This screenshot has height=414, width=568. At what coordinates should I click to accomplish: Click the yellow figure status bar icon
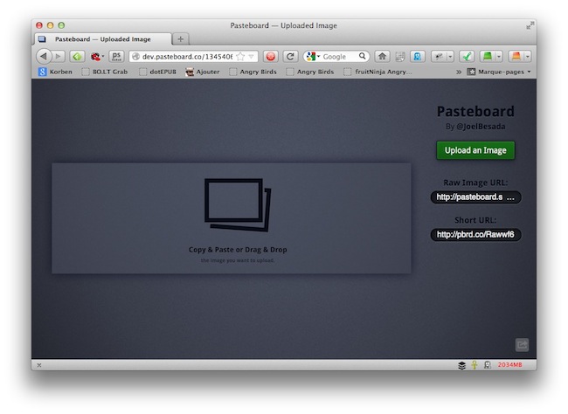[474, 365]
